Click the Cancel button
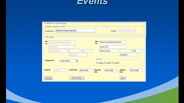The height and width of the screenshot is (103, 184). tap(49, 78)
